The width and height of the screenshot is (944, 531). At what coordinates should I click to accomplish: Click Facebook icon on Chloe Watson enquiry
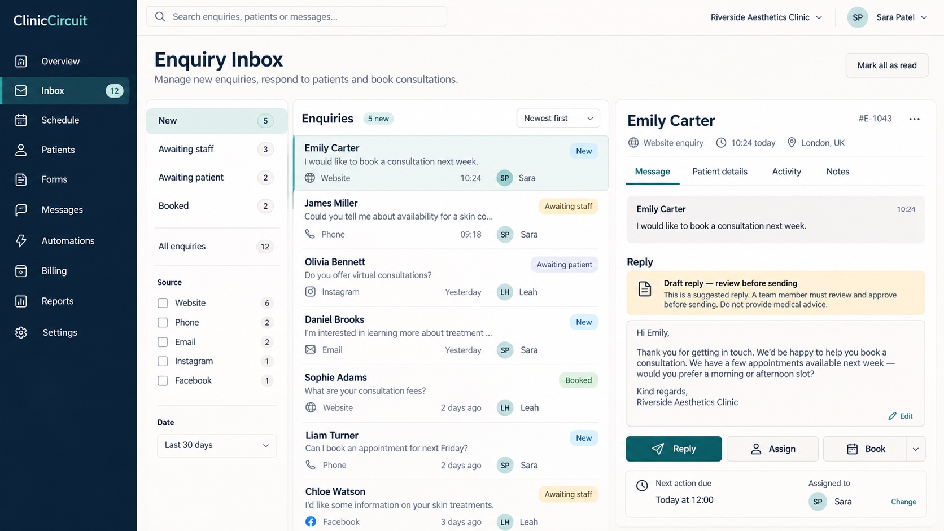(x=311, y=522)
